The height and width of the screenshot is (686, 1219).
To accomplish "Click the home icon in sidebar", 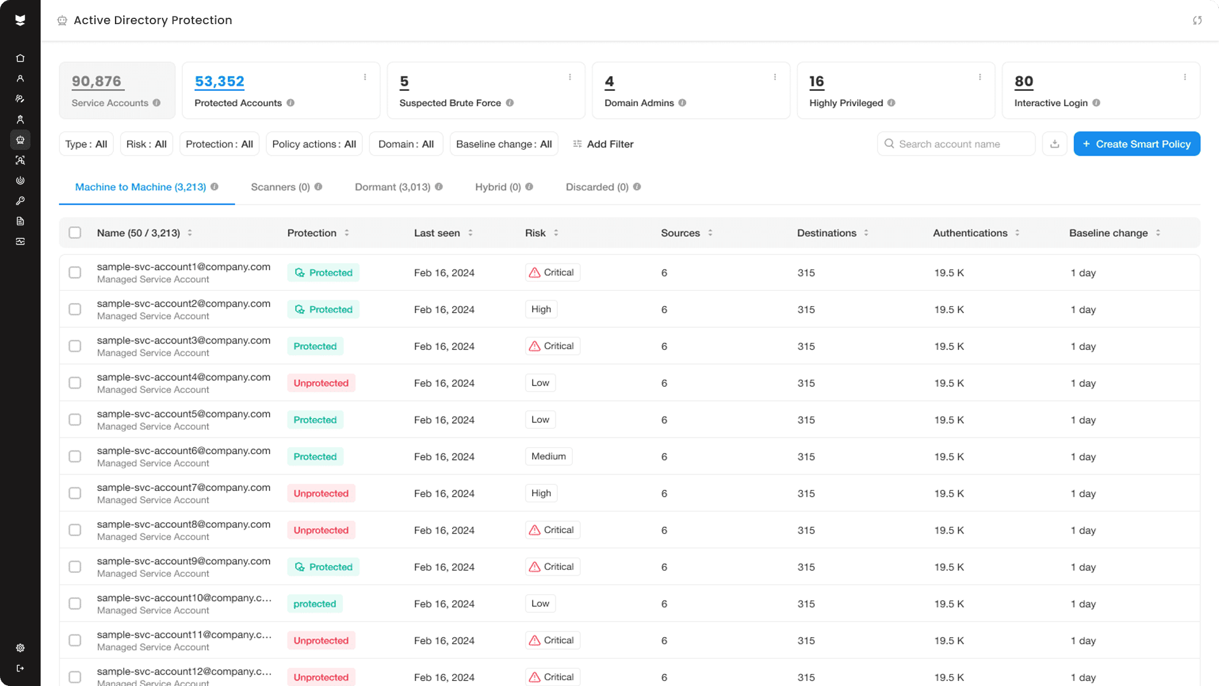I will tap(20, 58).
